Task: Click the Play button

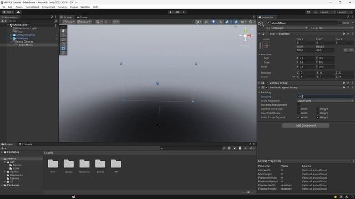Action: click(170, 12)
